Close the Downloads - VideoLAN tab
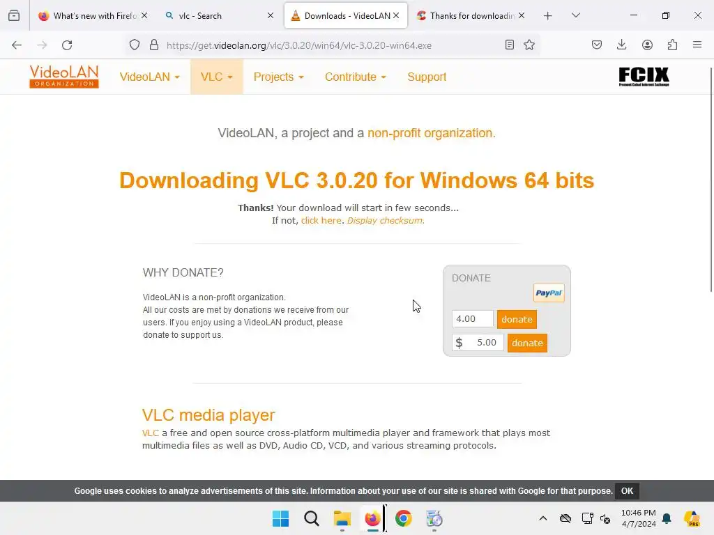The height and width of the screenshot is (535, 714). point(396,15)
